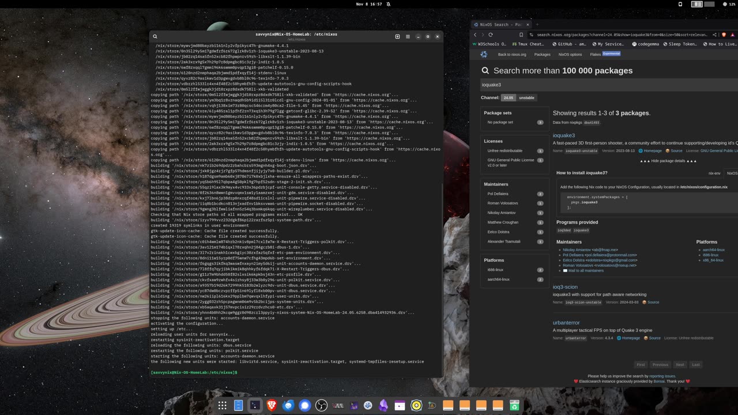
Task: Click the browser address bar URL
Action: click(622, 35)
